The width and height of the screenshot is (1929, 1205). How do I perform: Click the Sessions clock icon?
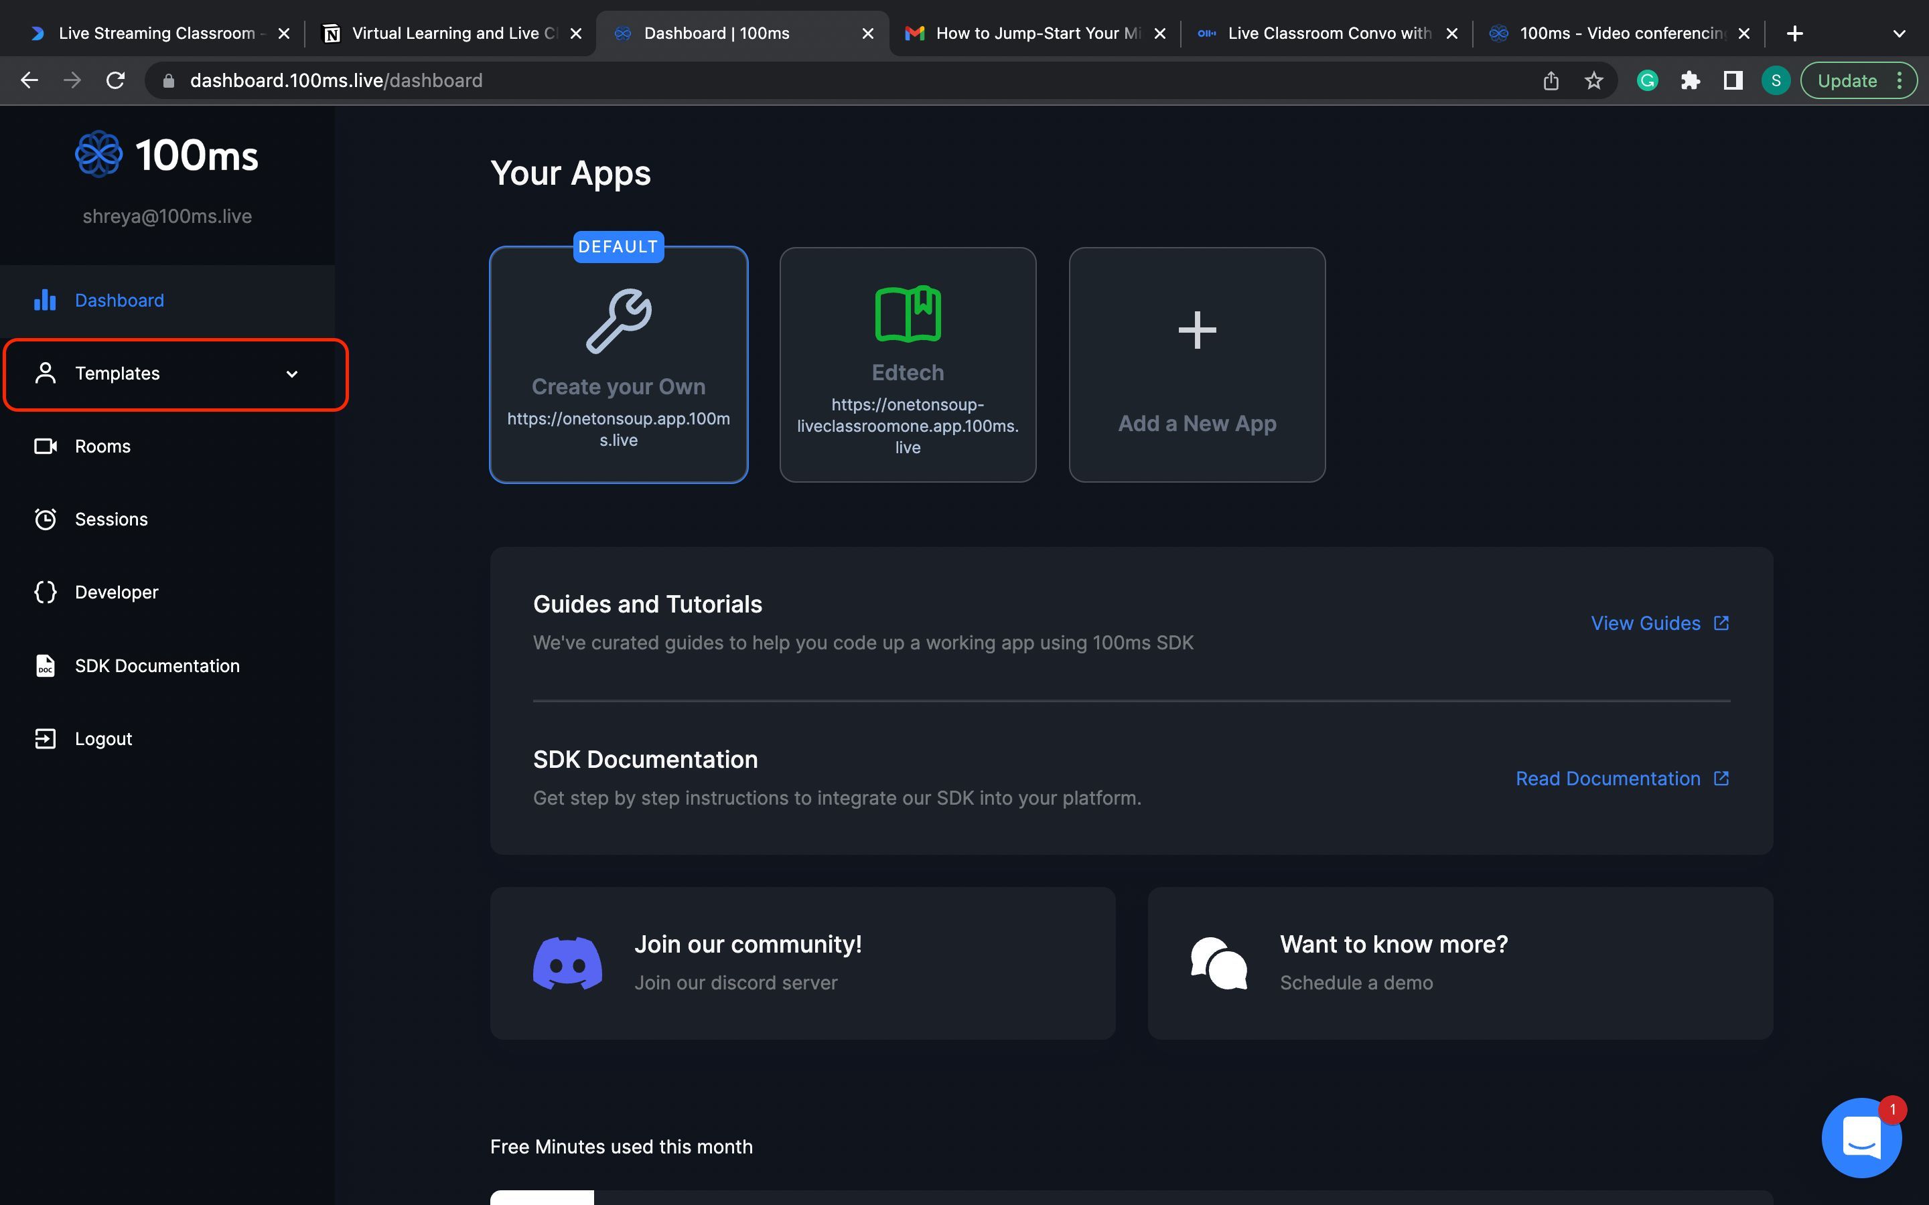[46, 519]
